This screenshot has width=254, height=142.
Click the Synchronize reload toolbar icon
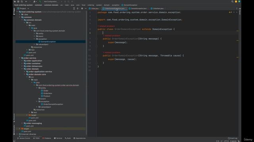[22, 2]
